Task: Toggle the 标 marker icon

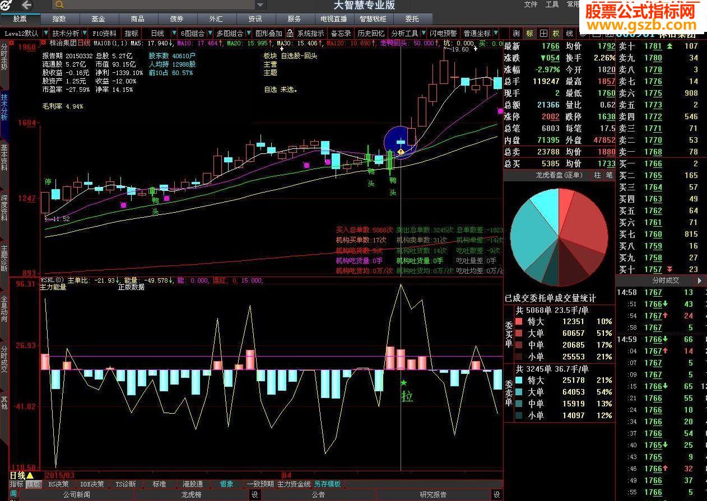Action: (529, 34)
